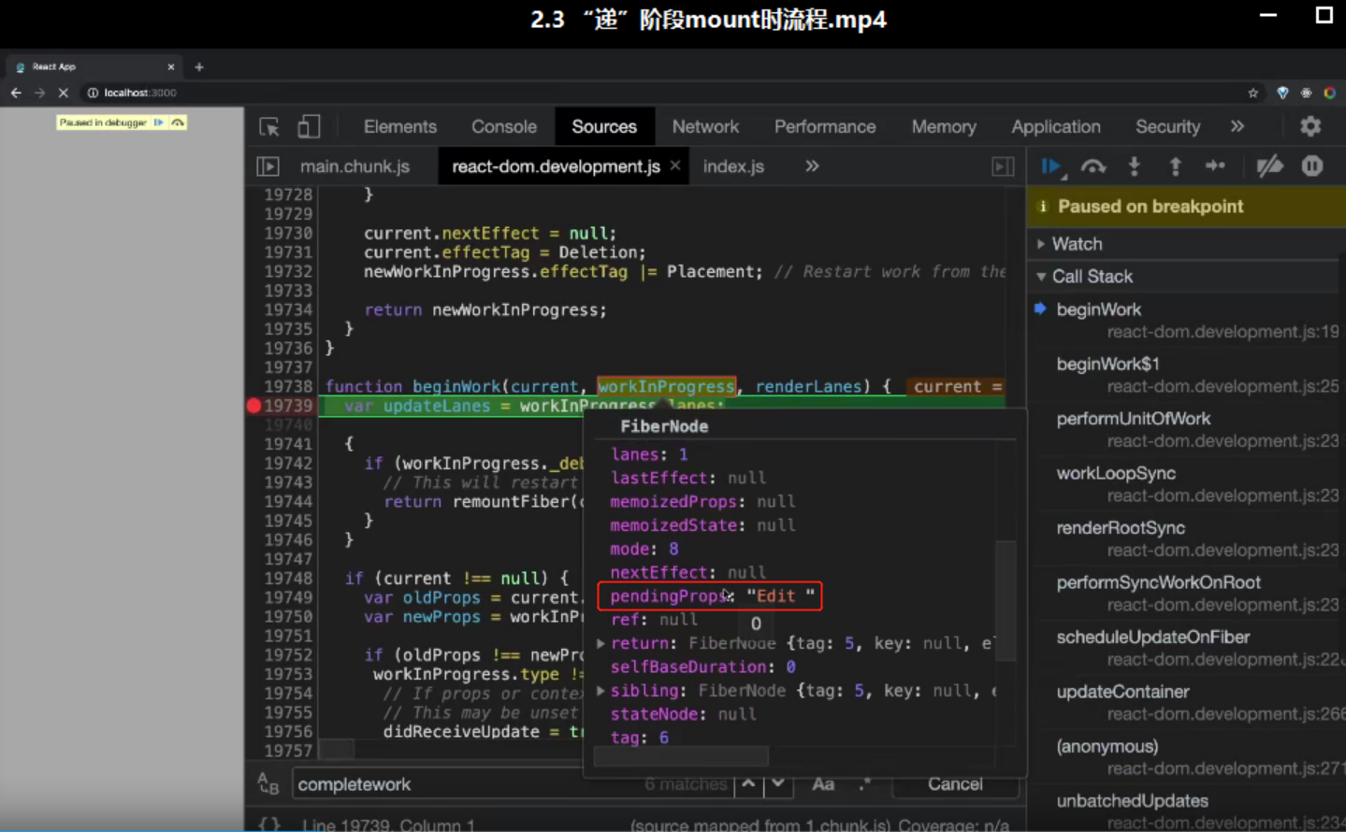The width and height of the screenshot is (1346, 832).
Task: Open DevTools settings gear
Action: (x=1310, y=126)
